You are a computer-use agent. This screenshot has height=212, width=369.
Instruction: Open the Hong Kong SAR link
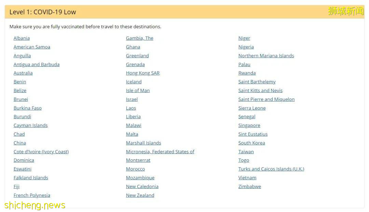click(x=142, y=73)
